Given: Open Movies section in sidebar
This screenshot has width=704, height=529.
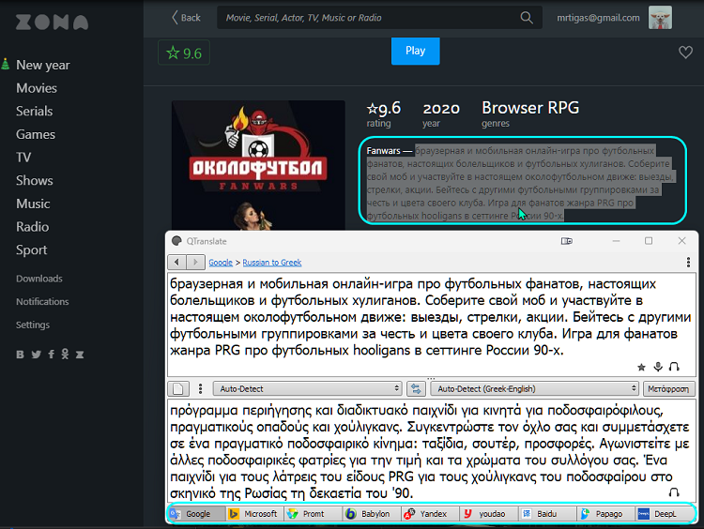Looking at the screenshot, I should [37, 88].
